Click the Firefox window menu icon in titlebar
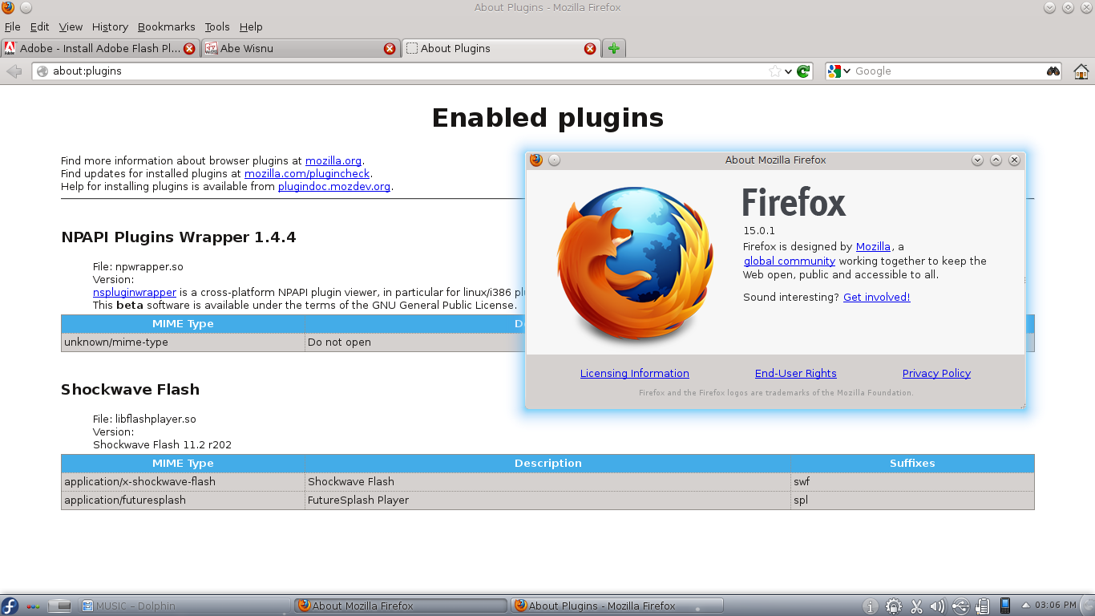 pyautogui.click(x=8, y=7)
